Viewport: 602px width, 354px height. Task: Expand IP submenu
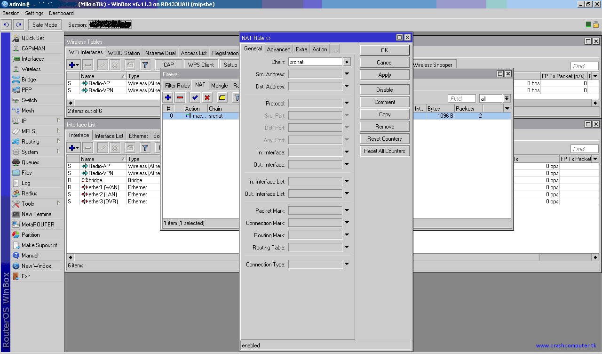[x=36, y=121]
